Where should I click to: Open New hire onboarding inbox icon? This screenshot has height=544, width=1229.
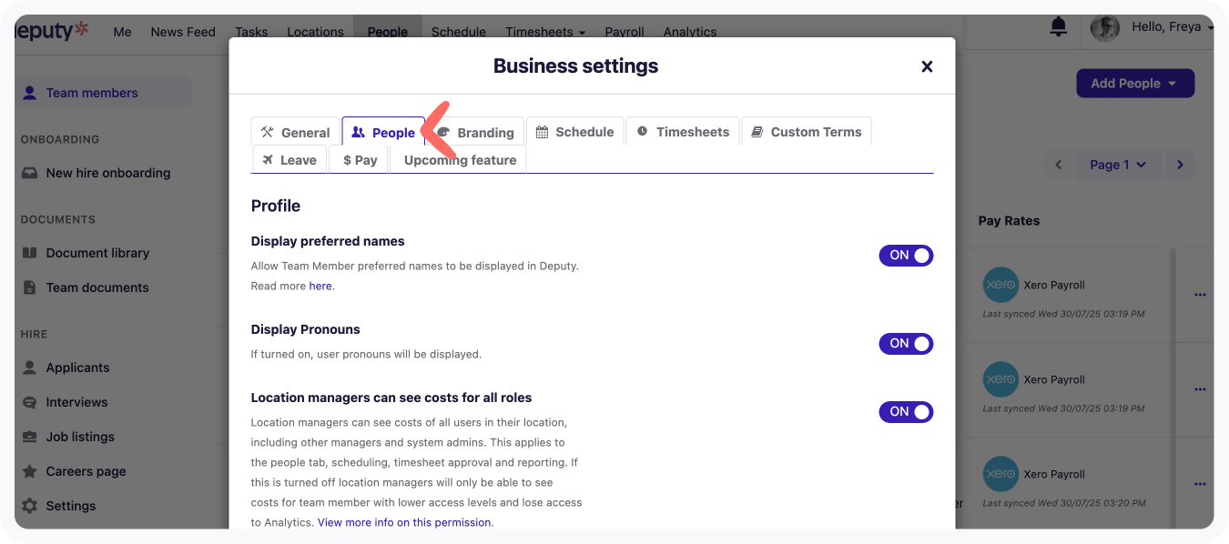pyautogui.click(x=30, y=173)
